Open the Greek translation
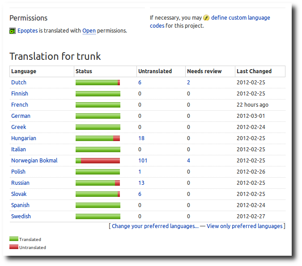This screenshot has height=266, width=302. [18, 127]
